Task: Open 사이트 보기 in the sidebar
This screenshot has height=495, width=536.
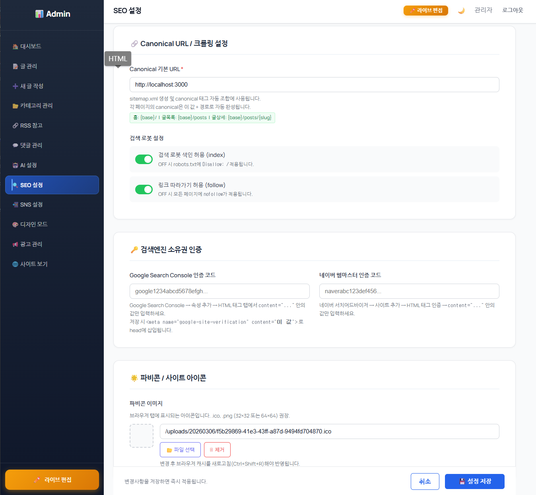Action: (34, 264)
